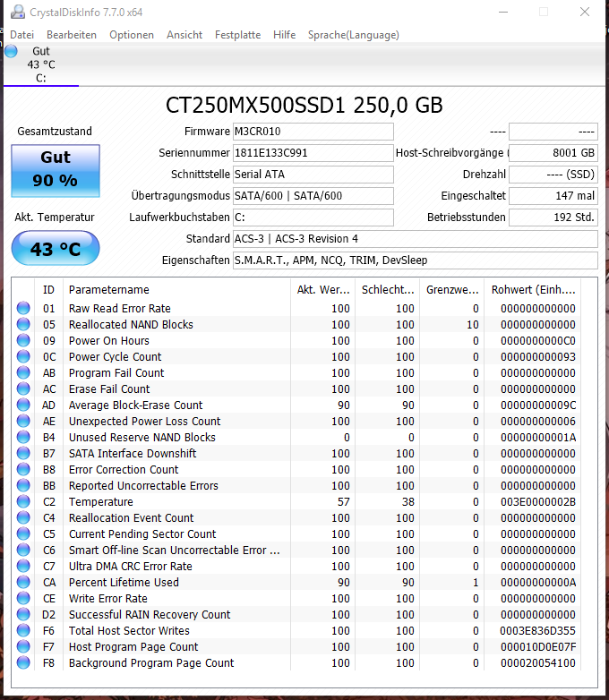Image resolution: width=609 pixels, height=700 pixels.
Task: Click the Seriennummer field 1811E133C991
Action: [313, 153]
